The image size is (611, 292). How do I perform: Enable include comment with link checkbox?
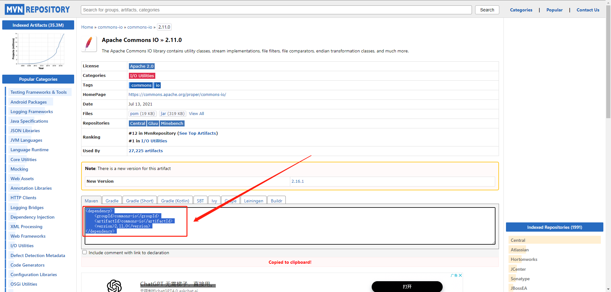pos(85,252)
